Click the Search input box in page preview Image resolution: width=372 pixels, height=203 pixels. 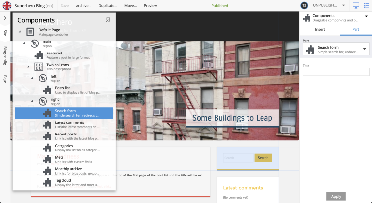pos(239,158)
